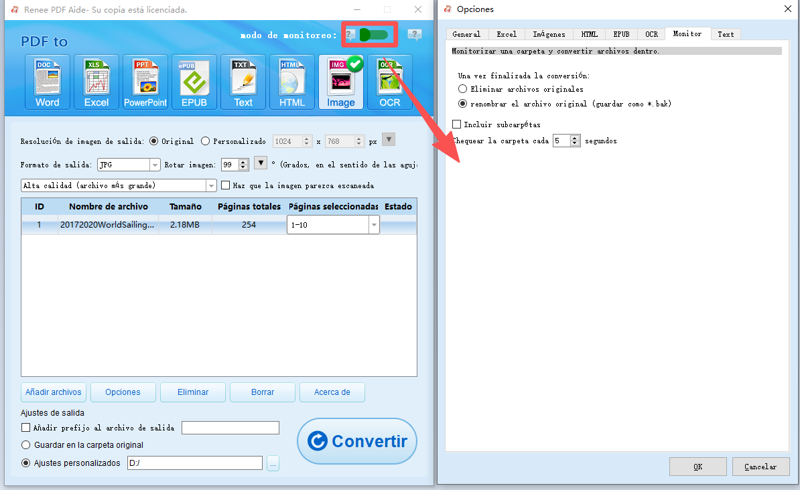Open the General tab in Opciones

point(466,34)
